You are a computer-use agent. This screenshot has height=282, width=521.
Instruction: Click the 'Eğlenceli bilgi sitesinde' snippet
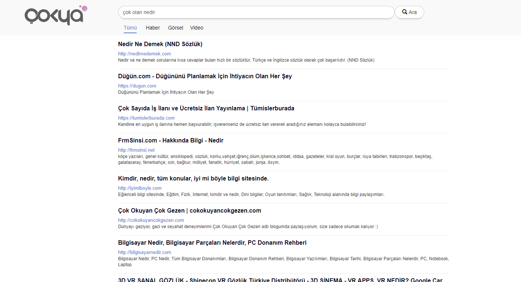click(x=251, y=195)
